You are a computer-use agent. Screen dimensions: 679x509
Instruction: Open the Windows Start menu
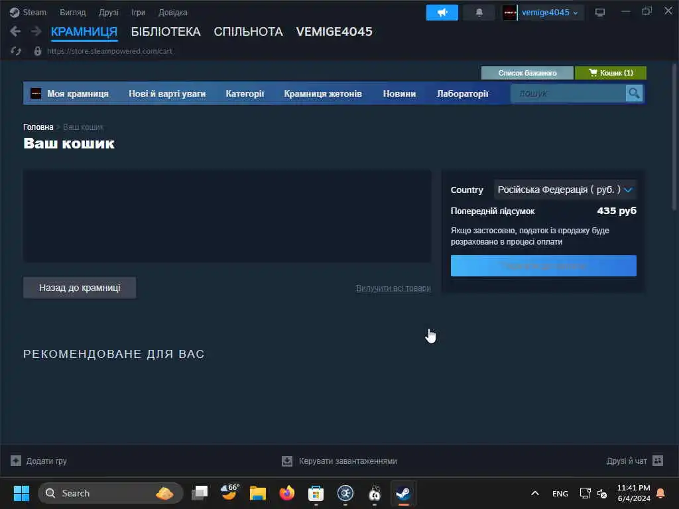point(21,493)
